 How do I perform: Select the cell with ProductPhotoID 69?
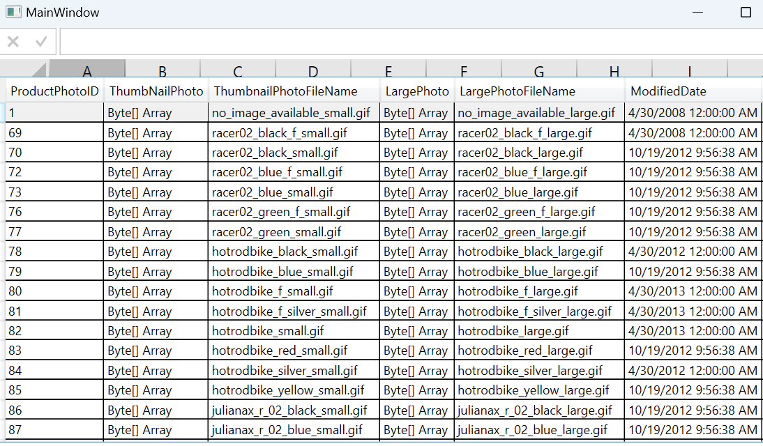(54, 133)
